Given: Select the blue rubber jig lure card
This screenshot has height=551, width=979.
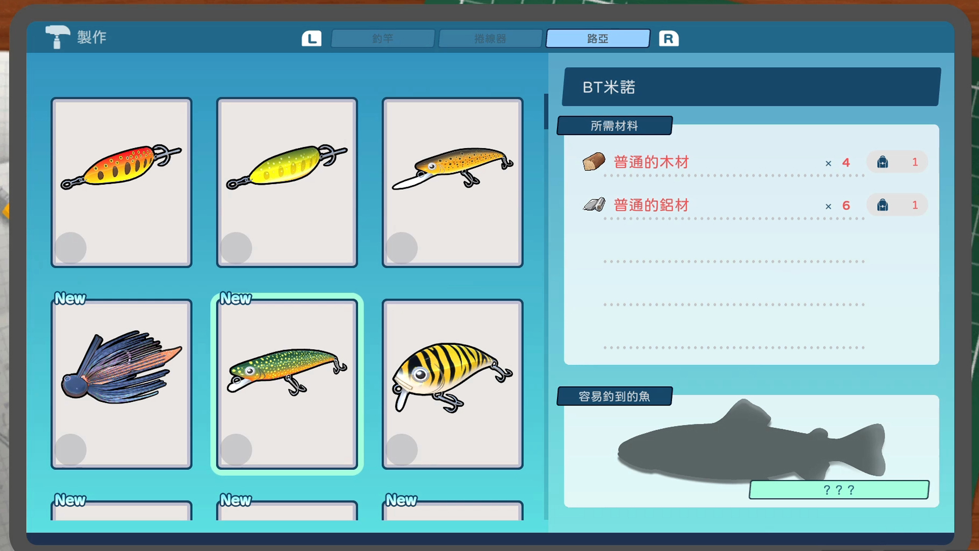Looking at the screenshot, I should click(x=121, y=384).
